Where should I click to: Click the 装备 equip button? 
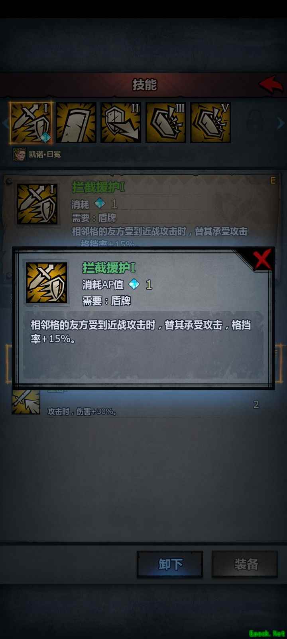245,564
